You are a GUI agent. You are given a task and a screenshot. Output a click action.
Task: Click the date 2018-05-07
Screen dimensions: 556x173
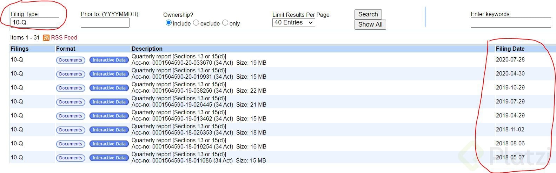tap(510, 158)
